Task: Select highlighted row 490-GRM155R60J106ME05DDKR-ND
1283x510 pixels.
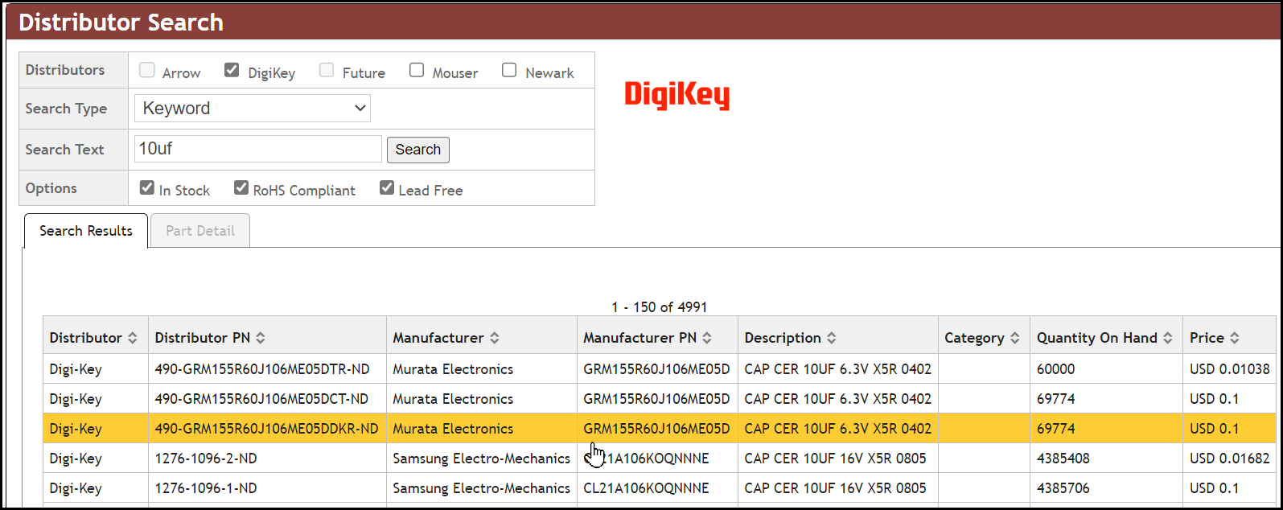Action: [x=660, y=429]
